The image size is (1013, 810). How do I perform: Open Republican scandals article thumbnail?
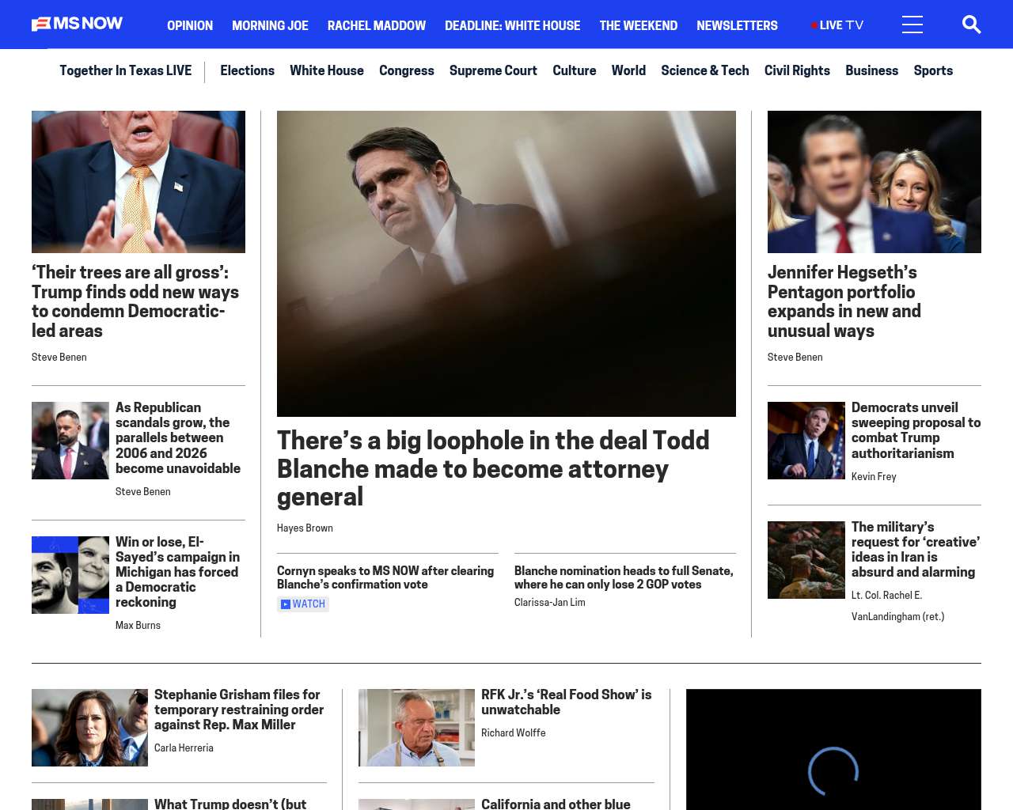70,441
